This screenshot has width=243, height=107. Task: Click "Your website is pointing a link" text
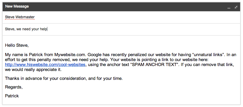coord(135,60)
